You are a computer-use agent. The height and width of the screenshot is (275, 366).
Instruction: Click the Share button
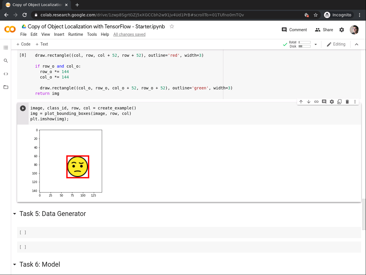click(x=324, y=30)
